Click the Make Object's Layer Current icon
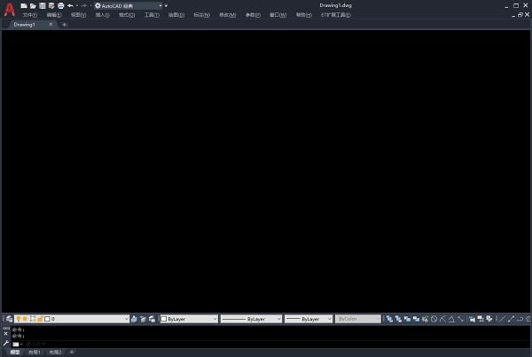Image resolution: width=532 pixels, height=357 pixels. (x=135, y=319)
